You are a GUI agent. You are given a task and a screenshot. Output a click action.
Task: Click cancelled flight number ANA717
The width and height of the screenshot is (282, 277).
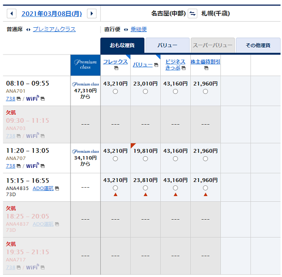click(x=16, y=260)
